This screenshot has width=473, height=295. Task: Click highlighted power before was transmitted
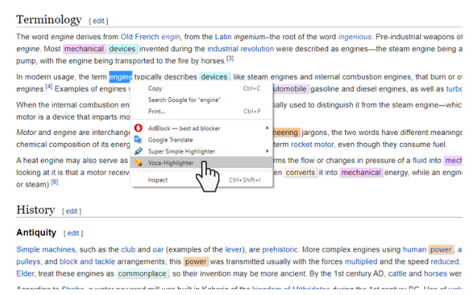pyautogui.click(x=196, y=262)
